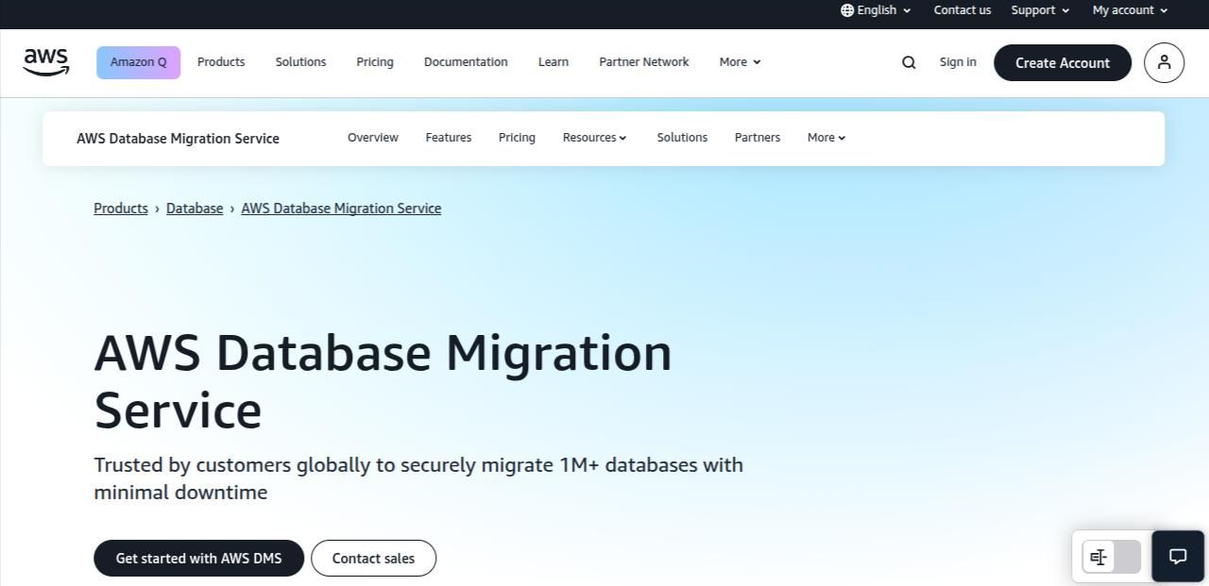
Task: Click AWS Database Migration Service breadcrumb
Action: click(x=341, y=209)
